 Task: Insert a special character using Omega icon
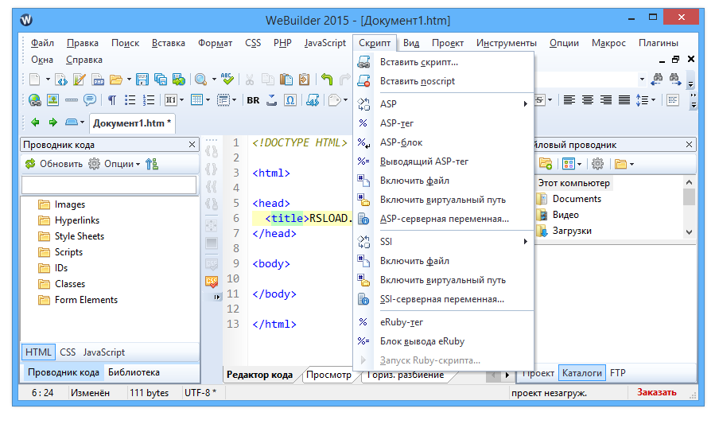pyautogui.click(x=290, y=100)
